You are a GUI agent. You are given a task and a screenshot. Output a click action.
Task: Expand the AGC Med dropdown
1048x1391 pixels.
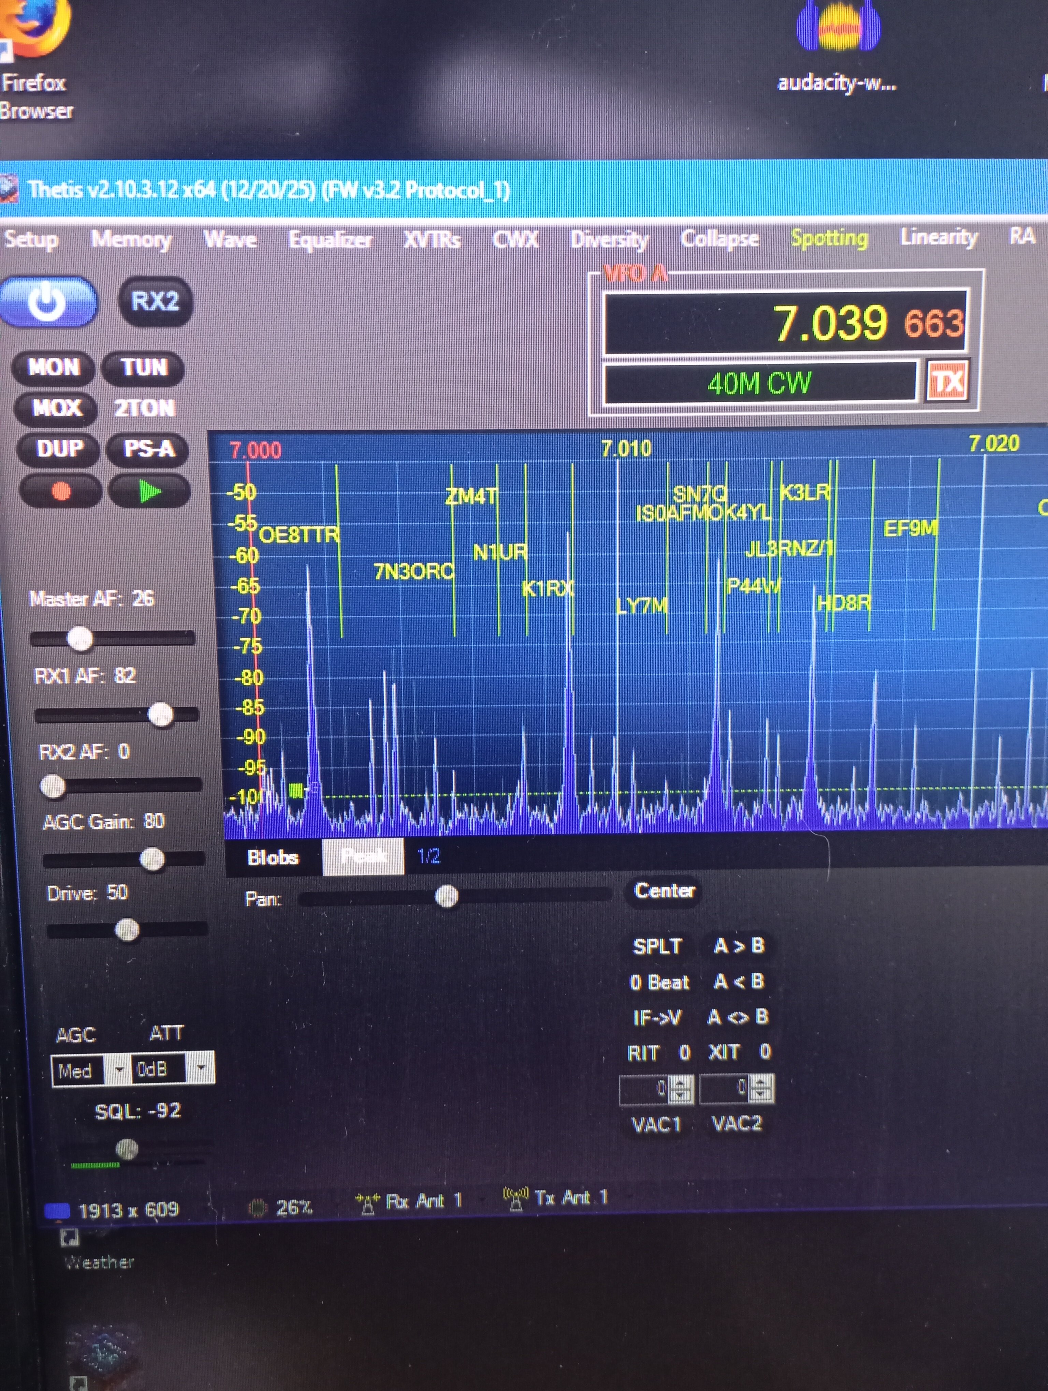pyautogui.click(x=118, y=1069)
